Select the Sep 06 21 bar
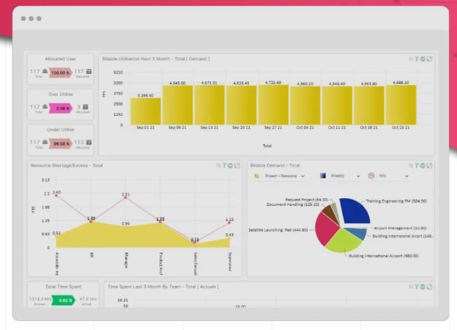The height and width of the screenshot is (330, 457). pyautogui.click(x=177, y=105)
